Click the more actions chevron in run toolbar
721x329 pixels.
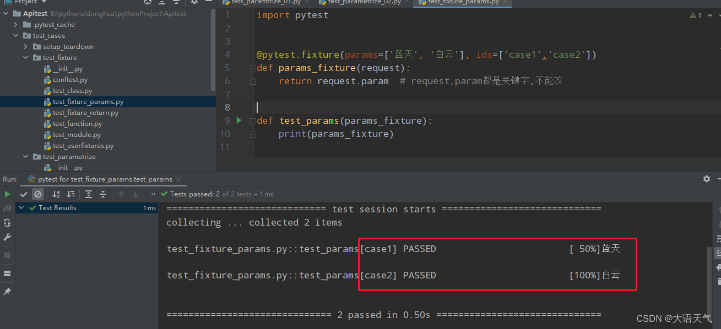point(153,194)
